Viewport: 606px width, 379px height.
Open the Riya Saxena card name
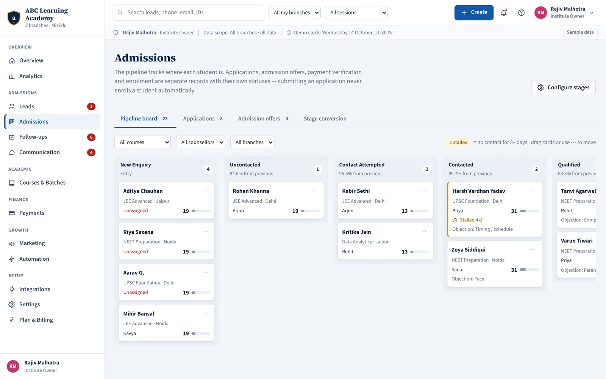click(x=138, y=232)
